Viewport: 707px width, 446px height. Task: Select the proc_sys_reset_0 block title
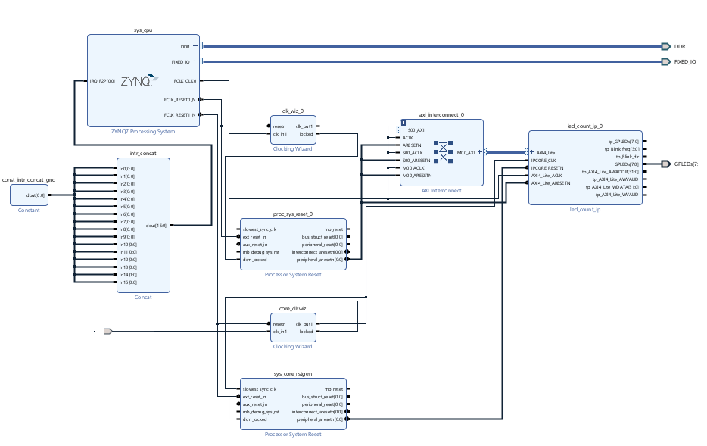[x=293, y=214]
